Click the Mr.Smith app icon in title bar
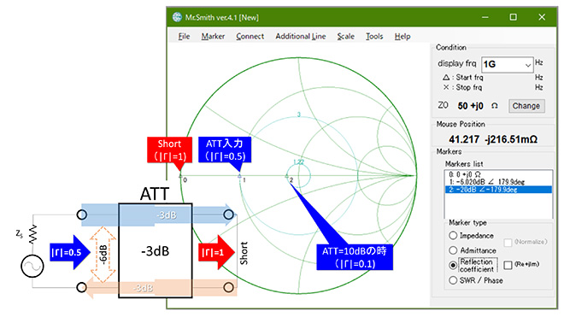 point(177,17)
